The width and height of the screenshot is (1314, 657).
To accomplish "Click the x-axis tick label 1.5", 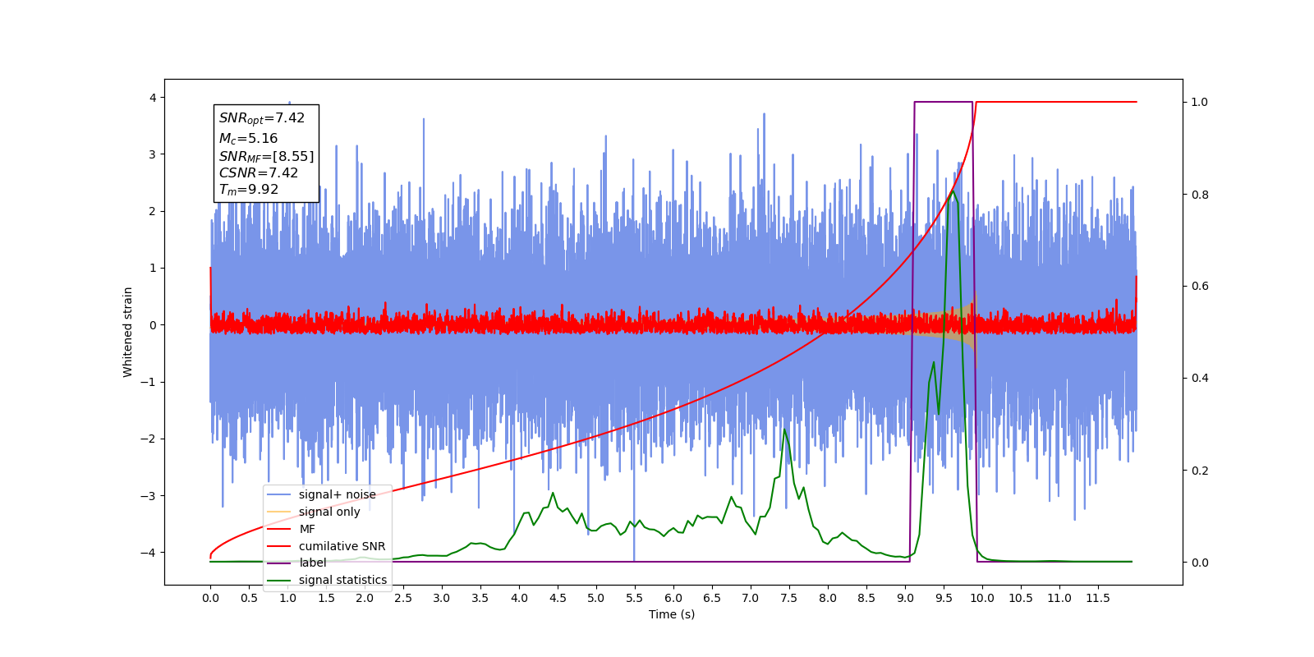I will point(326,598).
